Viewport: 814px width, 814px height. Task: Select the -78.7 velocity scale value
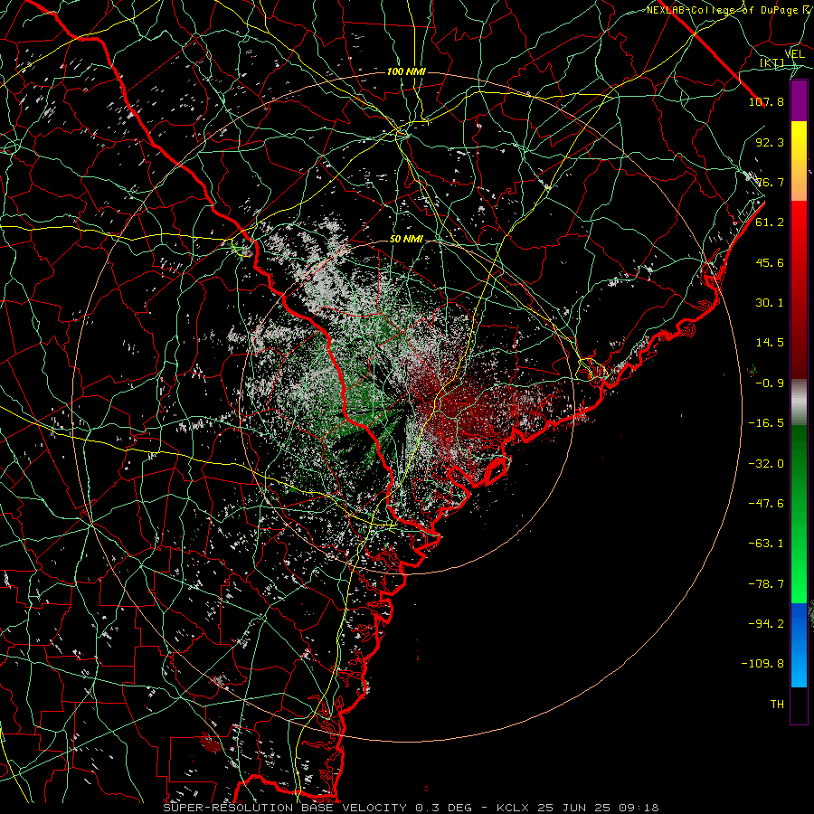point(766,584)
